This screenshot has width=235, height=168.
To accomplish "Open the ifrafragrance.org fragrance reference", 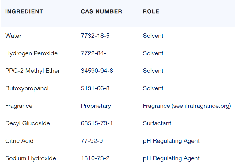I will click(x=207, y=106).
